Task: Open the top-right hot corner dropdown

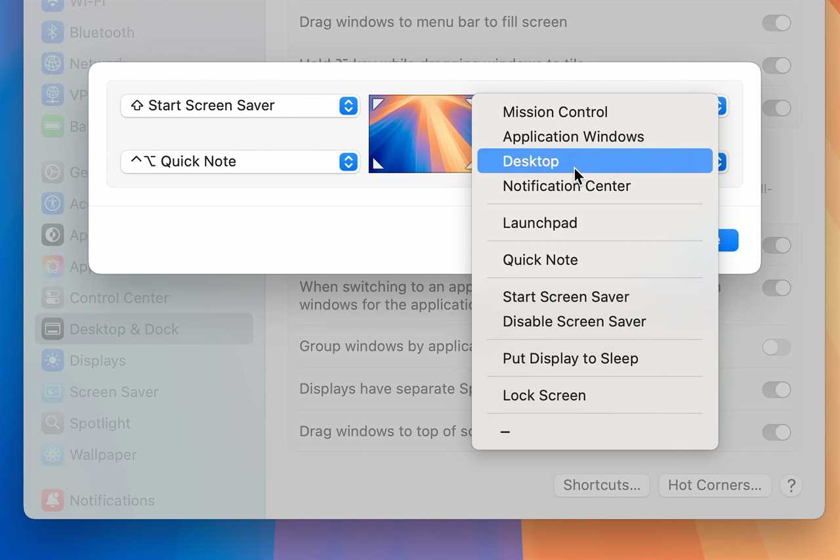Action: click(x=720, y=106)
